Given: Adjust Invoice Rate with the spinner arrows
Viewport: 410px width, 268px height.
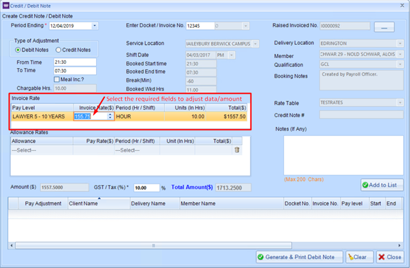Looking at the screenshot, I should coord(110,116).
